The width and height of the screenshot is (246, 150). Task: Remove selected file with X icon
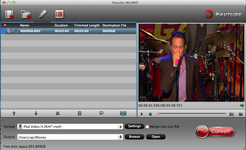tap(58, 113)
